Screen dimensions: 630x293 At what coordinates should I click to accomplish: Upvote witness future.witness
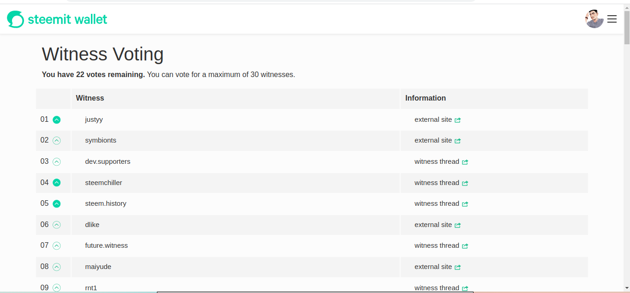click(57, 246)
